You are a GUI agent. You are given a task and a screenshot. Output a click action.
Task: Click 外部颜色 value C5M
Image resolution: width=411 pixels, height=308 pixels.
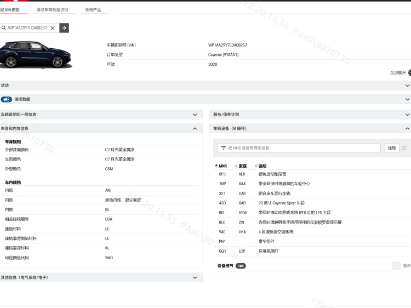[x=109, y=169]
